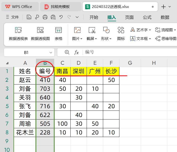Expand the Name Box dropdown arrow

click(51, 52)
